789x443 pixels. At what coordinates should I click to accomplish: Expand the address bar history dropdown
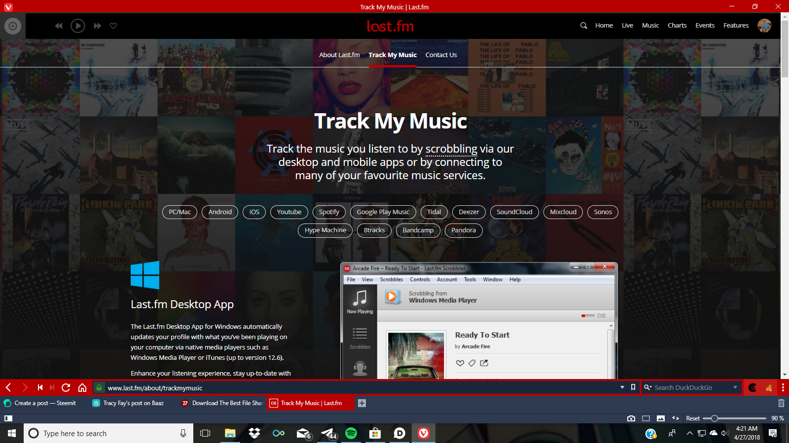point(622,388)
